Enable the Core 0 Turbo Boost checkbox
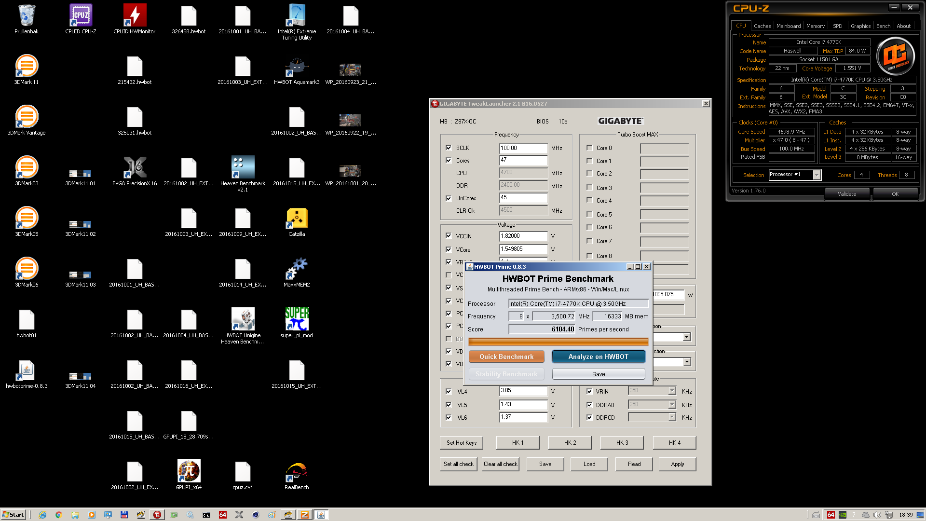The image size is (926, 521). coord(589,148)
